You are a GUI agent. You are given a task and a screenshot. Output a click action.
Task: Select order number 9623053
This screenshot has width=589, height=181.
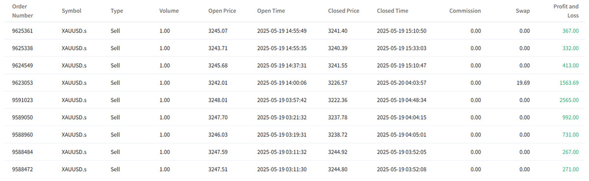tap(23, 83)
